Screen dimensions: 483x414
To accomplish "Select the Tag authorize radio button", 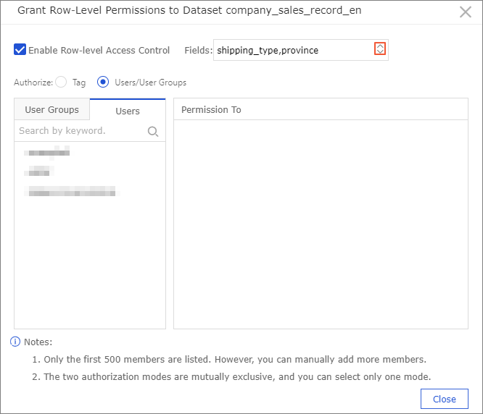I will [61, 82].
